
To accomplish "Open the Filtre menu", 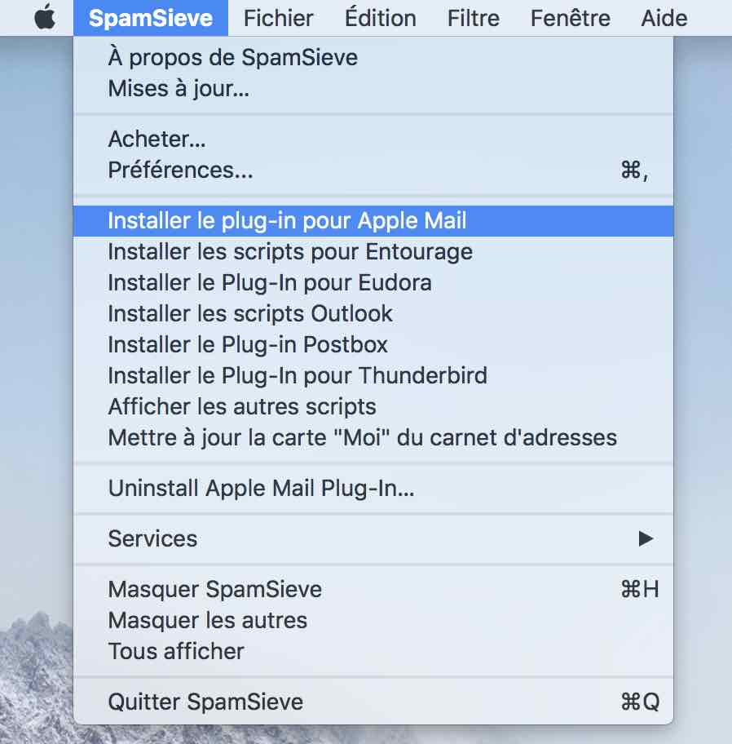I will pos(473,18).
